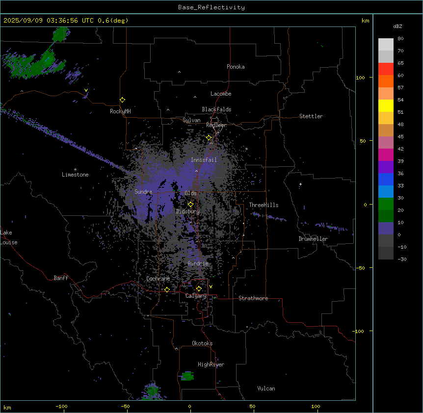This screenshot has width=423, height=413.
Task: Click the Calgary label
Action: point(196,296)
